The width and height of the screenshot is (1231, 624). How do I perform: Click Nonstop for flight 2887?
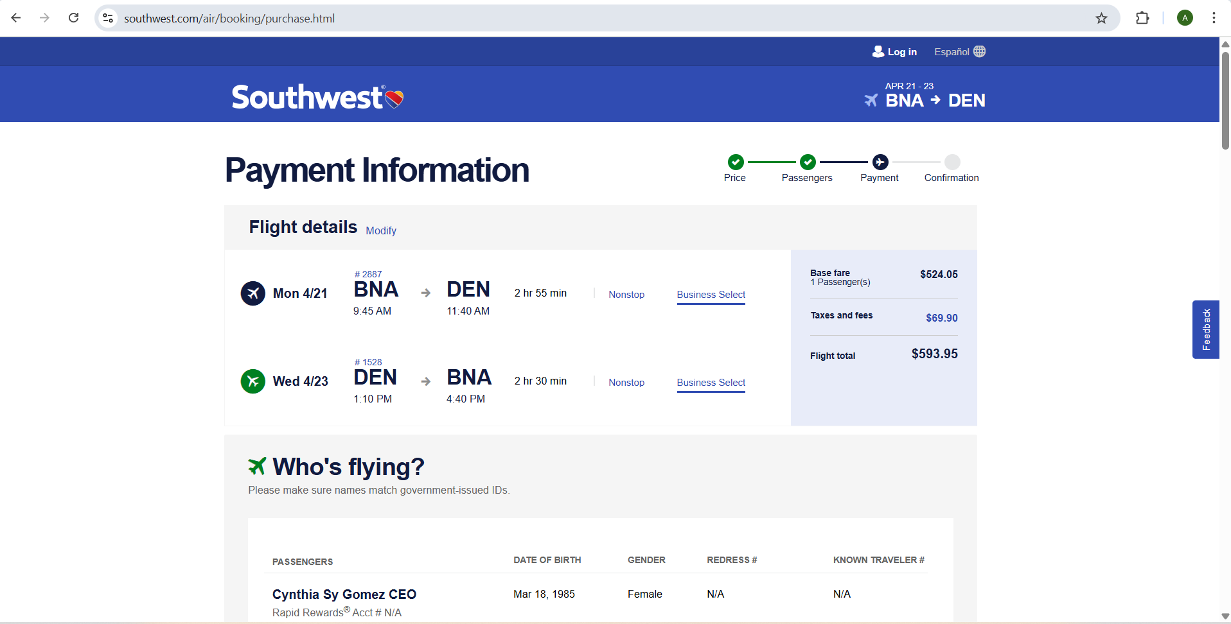pos(626,295)
